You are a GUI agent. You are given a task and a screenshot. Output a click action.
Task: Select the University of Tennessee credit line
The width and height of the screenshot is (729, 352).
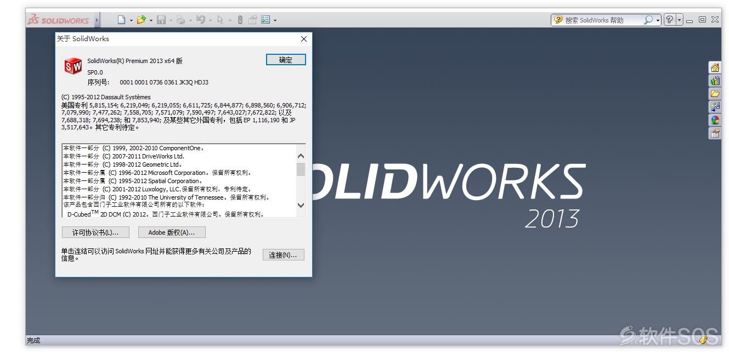(x=166, y=197)
